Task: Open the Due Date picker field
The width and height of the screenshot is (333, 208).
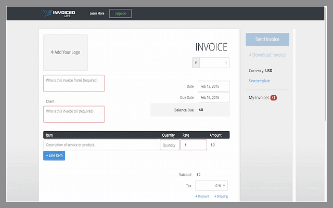Action: coord(213,97)
